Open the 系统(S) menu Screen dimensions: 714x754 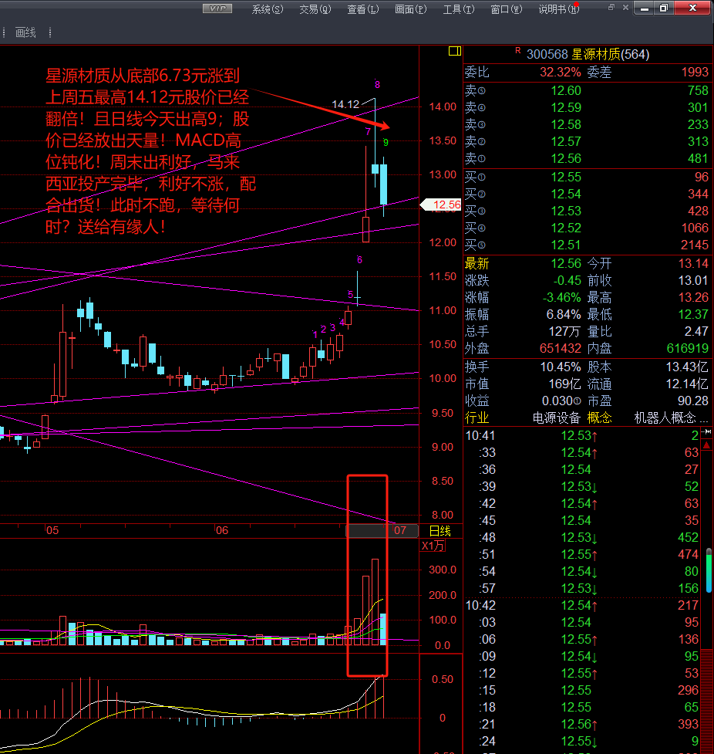[268, 9]
